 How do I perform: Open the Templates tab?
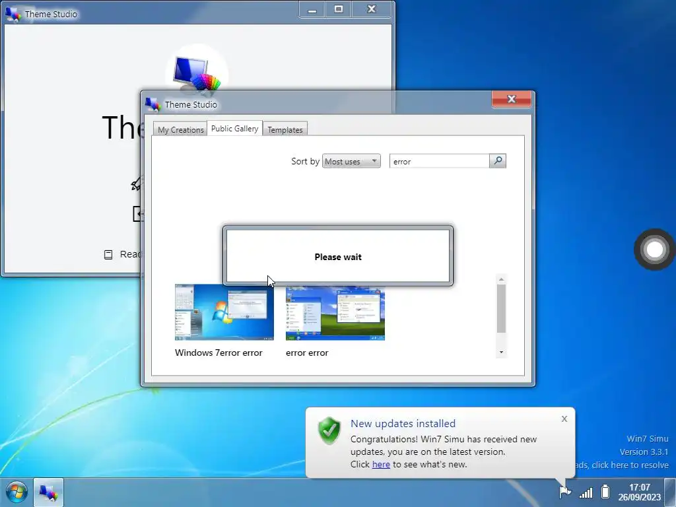tap(285, 129)
